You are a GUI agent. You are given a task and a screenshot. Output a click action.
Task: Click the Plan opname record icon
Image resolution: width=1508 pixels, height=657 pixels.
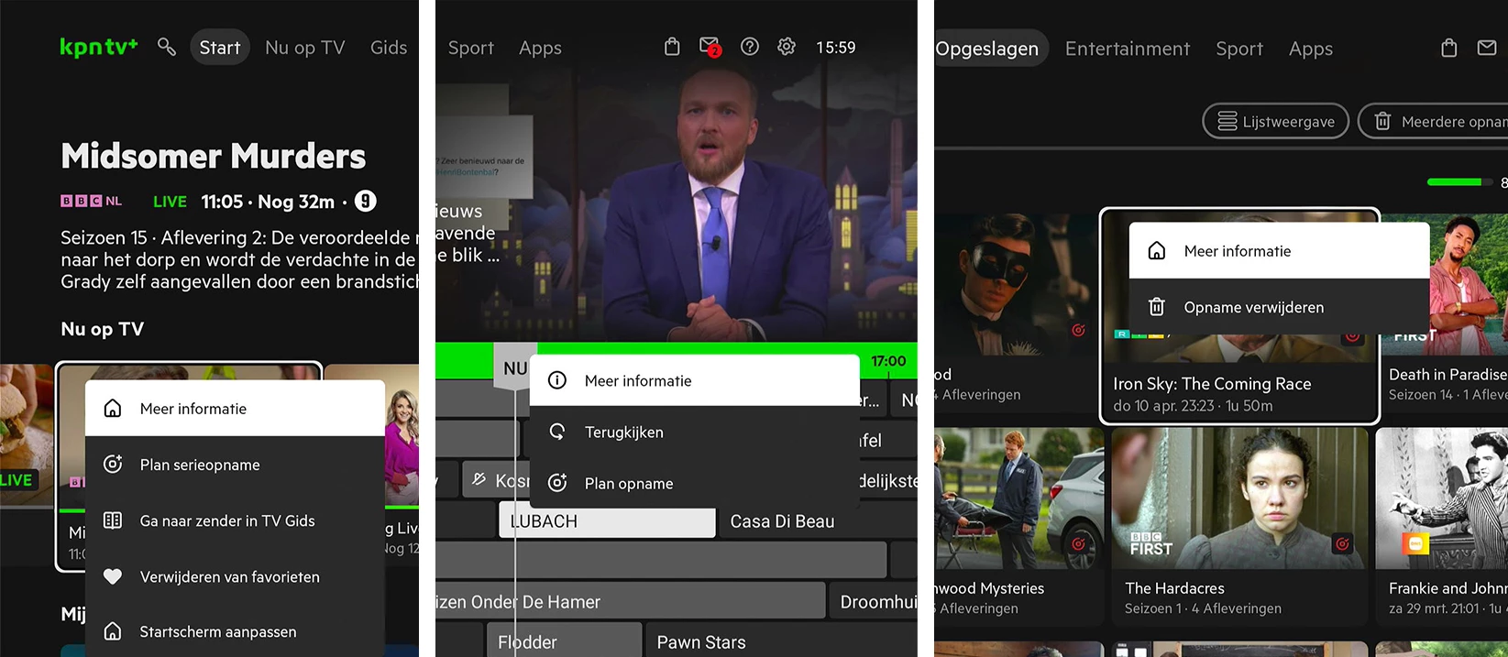[557, 483]
